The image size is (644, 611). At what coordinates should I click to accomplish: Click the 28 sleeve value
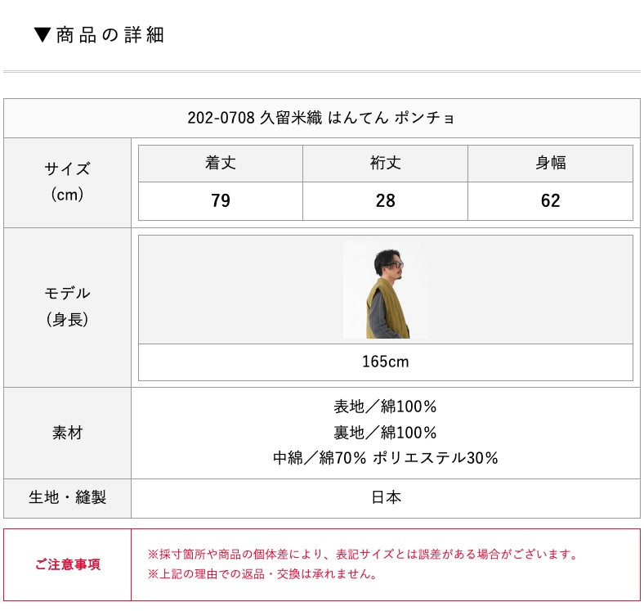385,200
